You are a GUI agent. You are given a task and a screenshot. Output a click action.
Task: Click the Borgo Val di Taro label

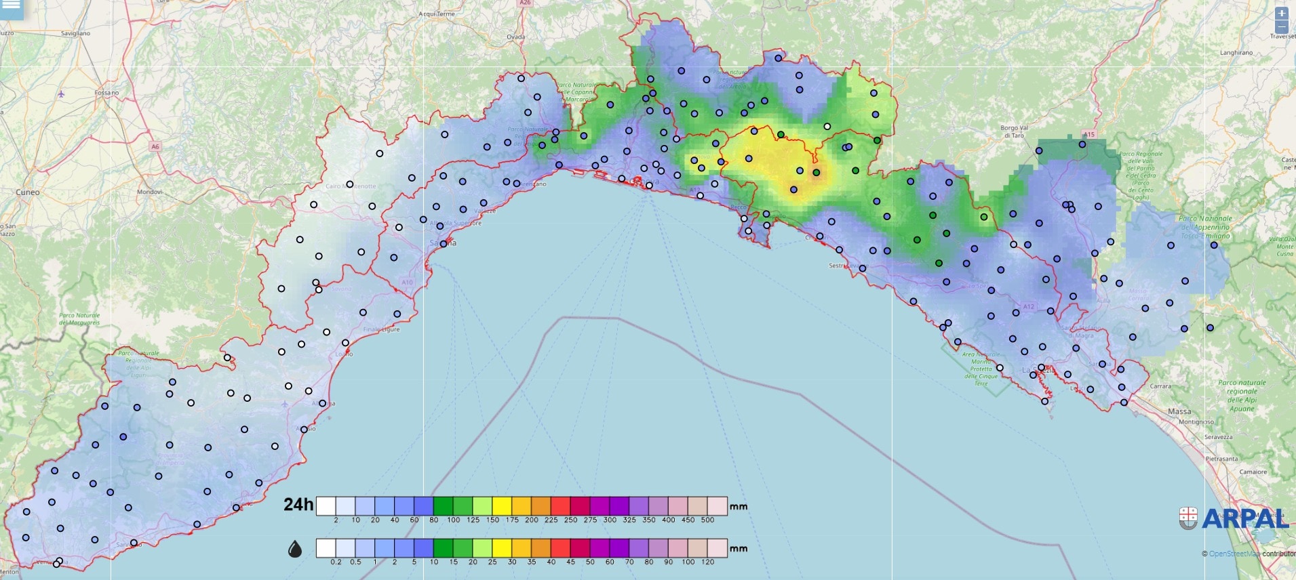(1014, 131)
